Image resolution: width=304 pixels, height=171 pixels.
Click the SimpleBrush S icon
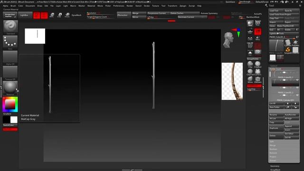pyautogui.click(x=288, y=50)
